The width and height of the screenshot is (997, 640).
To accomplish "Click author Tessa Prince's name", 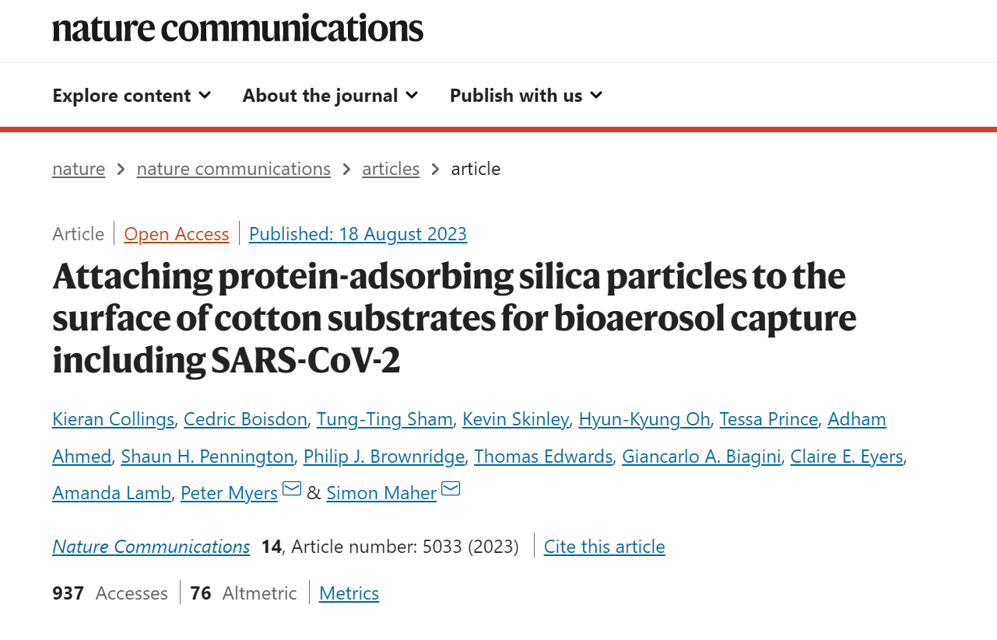I will (x=768, y=420).
